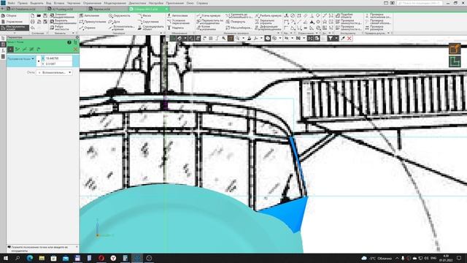Expand the Элементы toolbar group arrow

73,33
